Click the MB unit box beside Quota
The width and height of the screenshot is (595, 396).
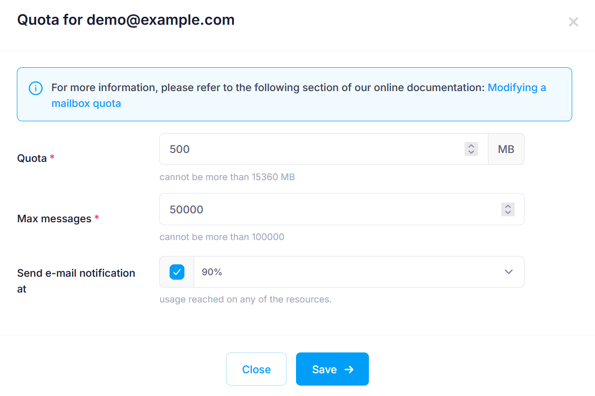506,149
